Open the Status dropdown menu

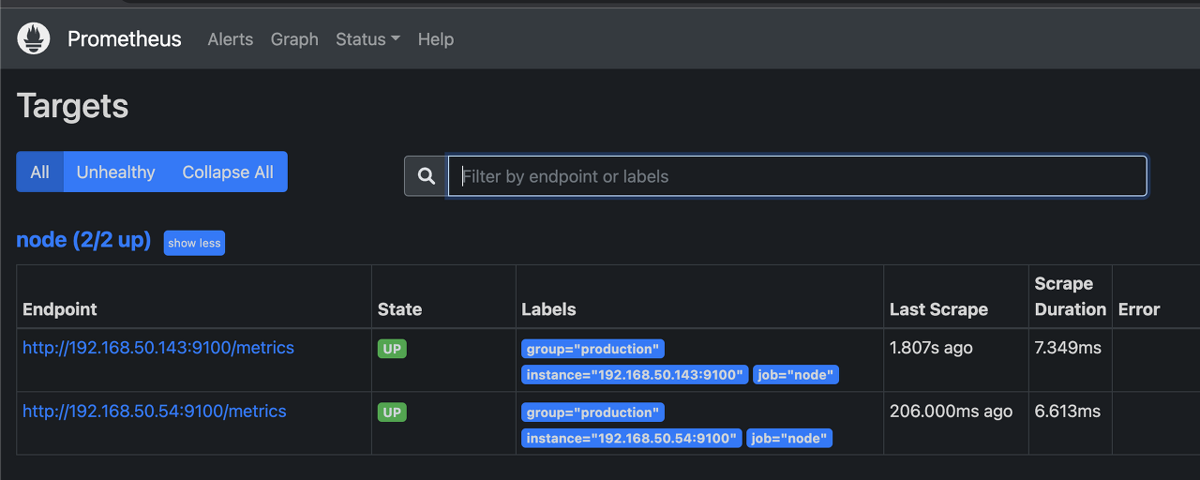click(x=367, y=39)
